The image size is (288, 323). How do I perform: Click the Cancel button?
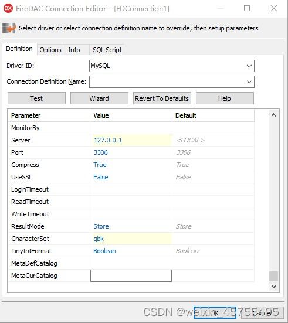coord(262,313)
